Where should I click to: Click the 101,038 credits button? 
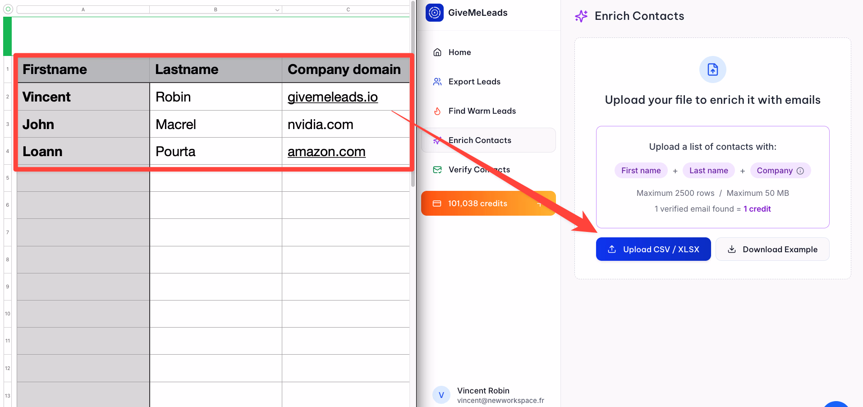click(x=488, y=203)
